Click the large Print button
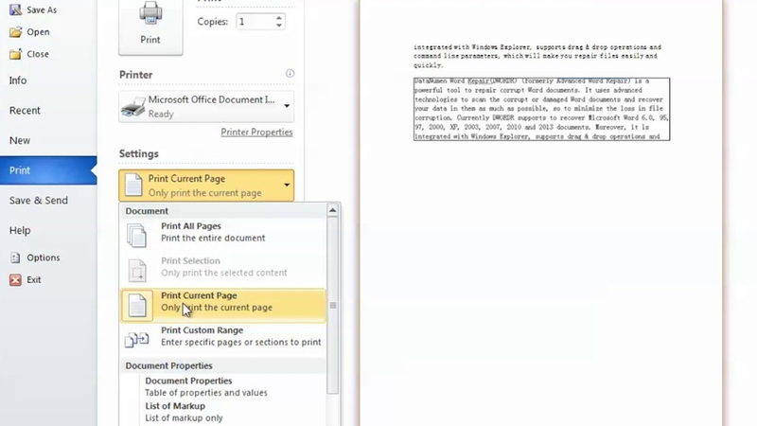This screenshot has width=757, height=426. (x=150, y=27)
